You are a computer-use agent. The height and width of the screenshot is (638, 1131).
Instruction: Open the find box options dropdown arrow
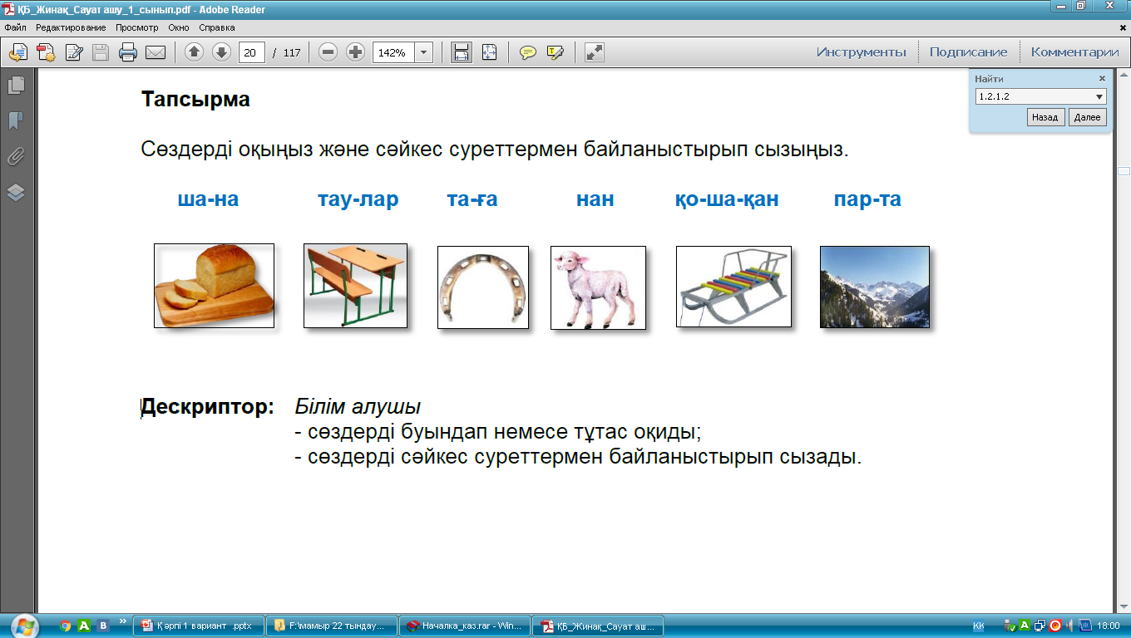pos(1099,96)
